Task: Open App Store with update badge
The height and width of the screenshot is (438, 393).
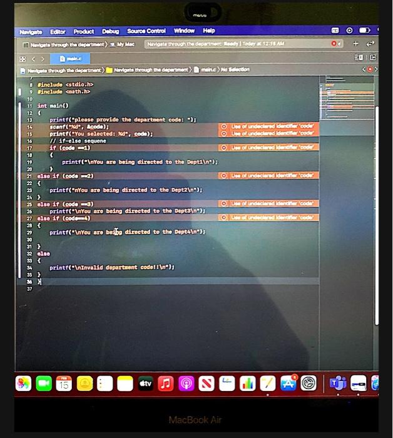Action: 288,383
